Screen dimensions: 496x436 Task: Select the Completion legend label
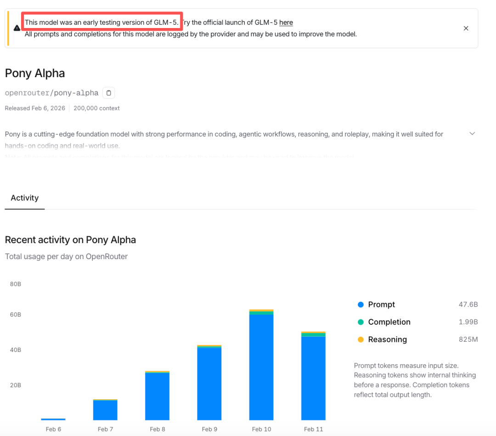pos(389,322)
